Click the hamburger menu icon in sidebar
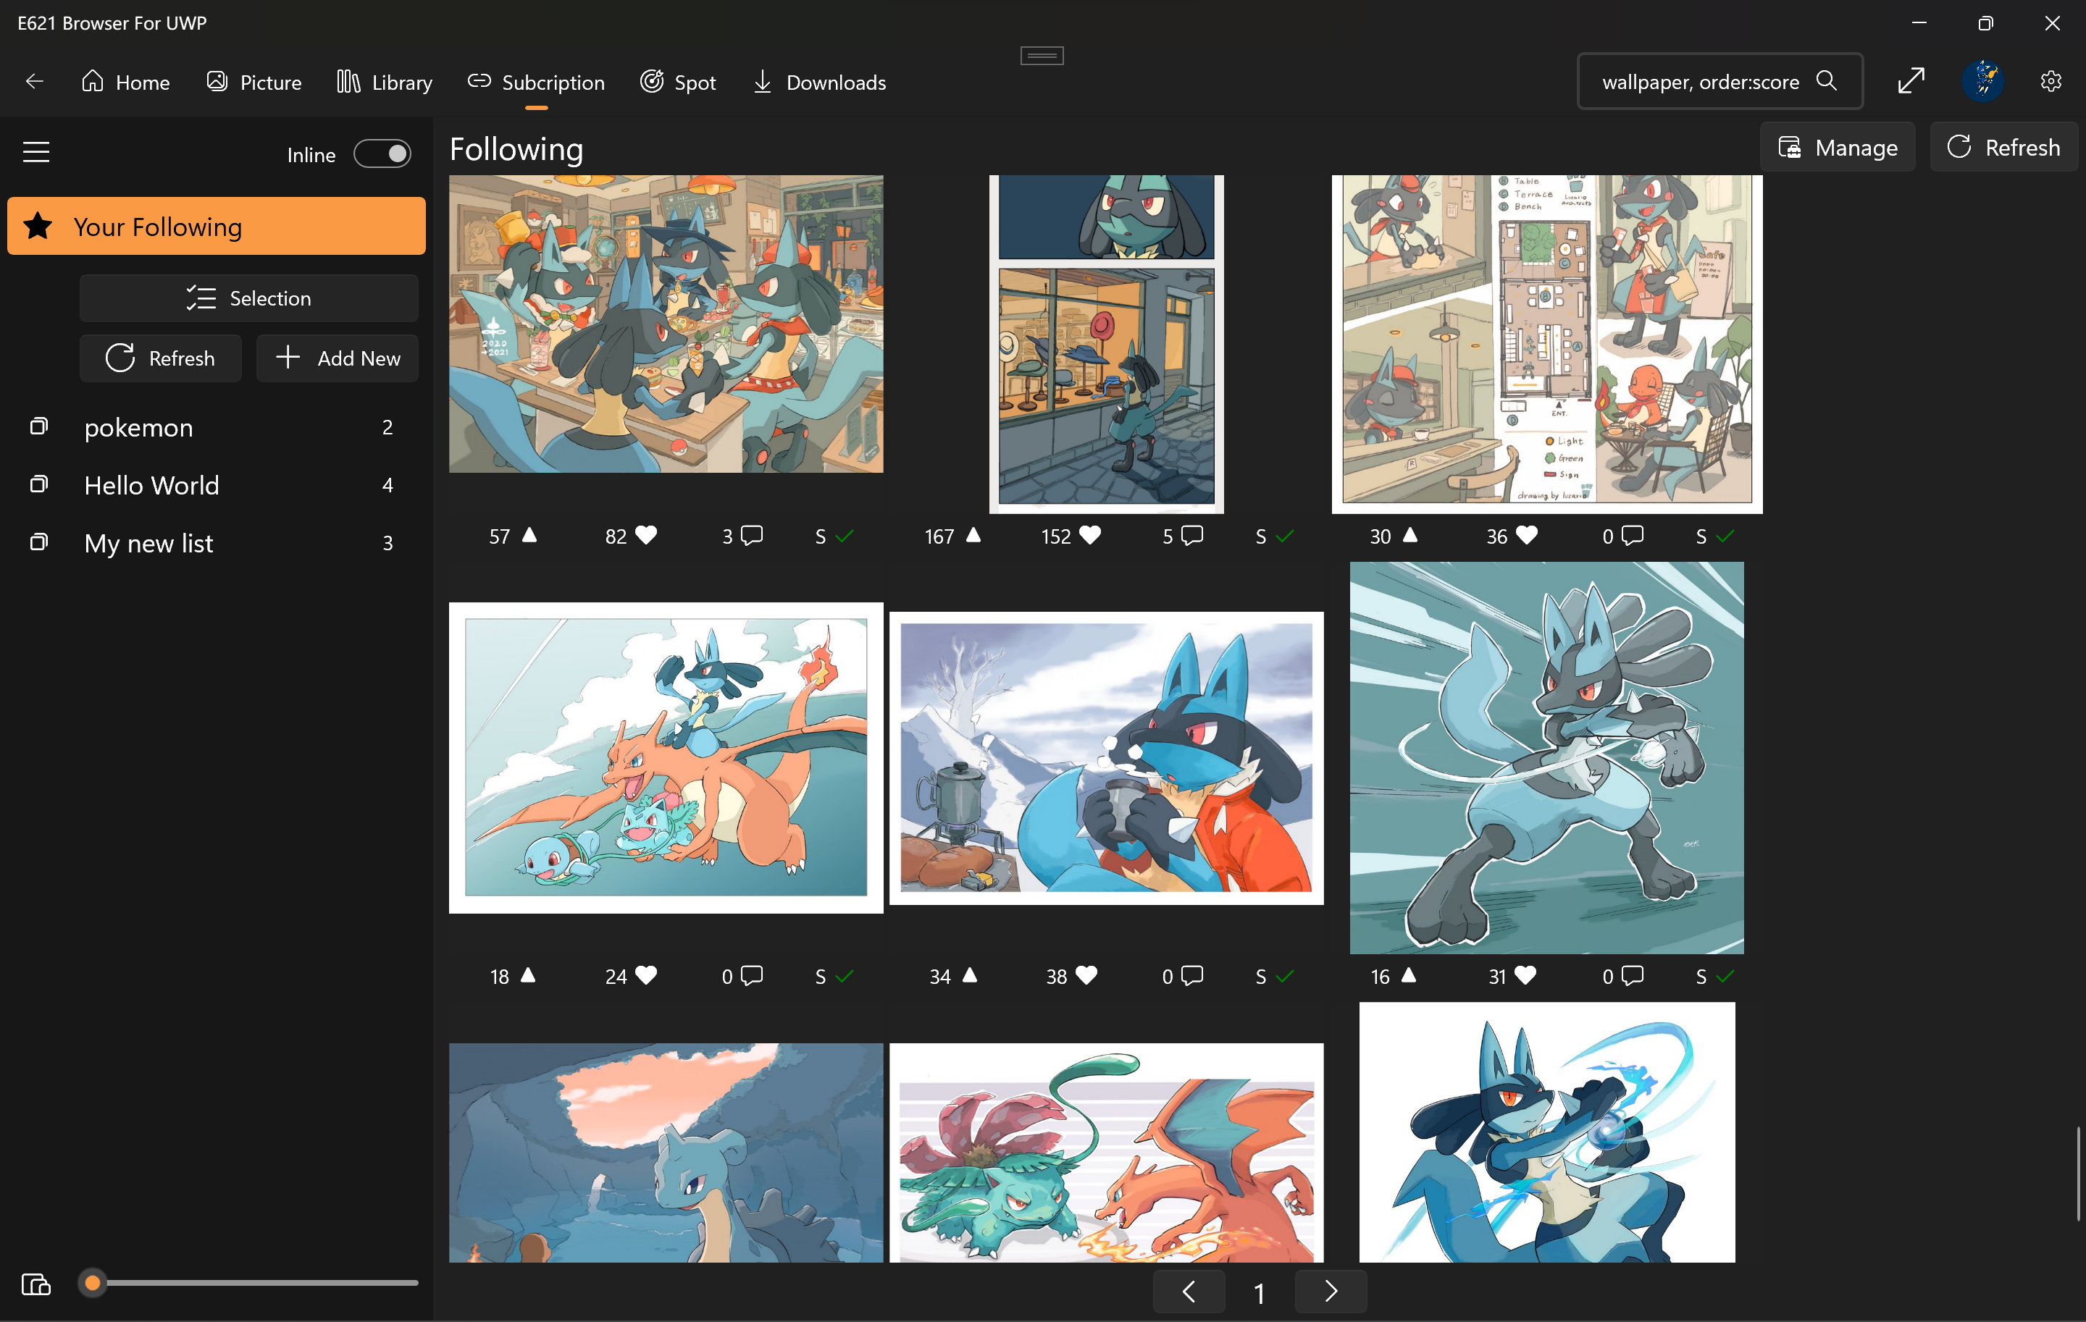Viewport: 2086px width, 1322px height. tap(35, 152)
